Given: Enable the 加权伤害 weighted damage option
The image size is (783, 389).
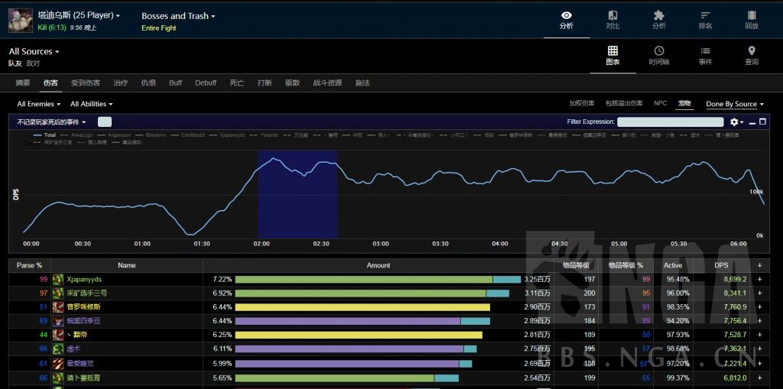Looking at the screenshot, I should tap(581, 103).
